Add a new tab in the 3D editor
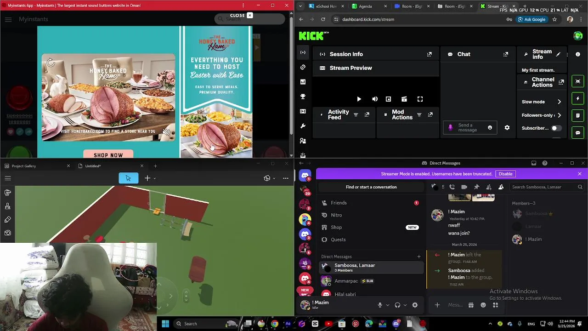 (x=155, y=166)
